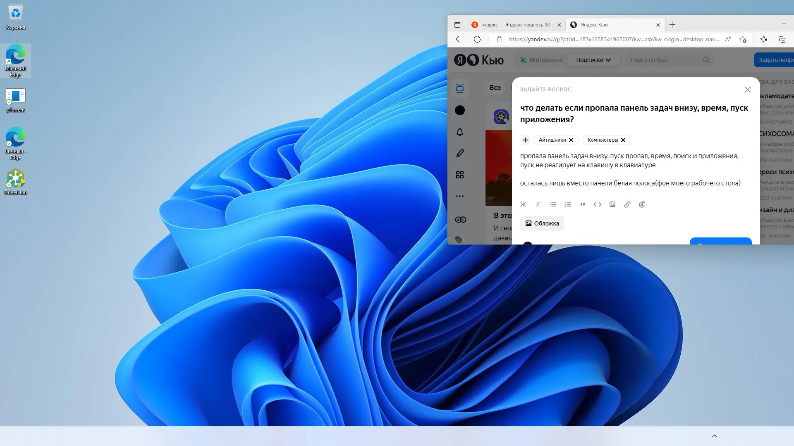Insert an image via the editor toolbar

pos(612,204)
